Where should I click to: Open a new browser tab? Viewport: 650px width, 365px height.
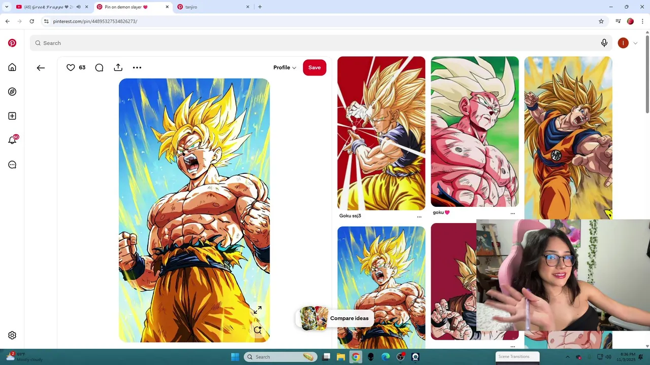(260, 7)
